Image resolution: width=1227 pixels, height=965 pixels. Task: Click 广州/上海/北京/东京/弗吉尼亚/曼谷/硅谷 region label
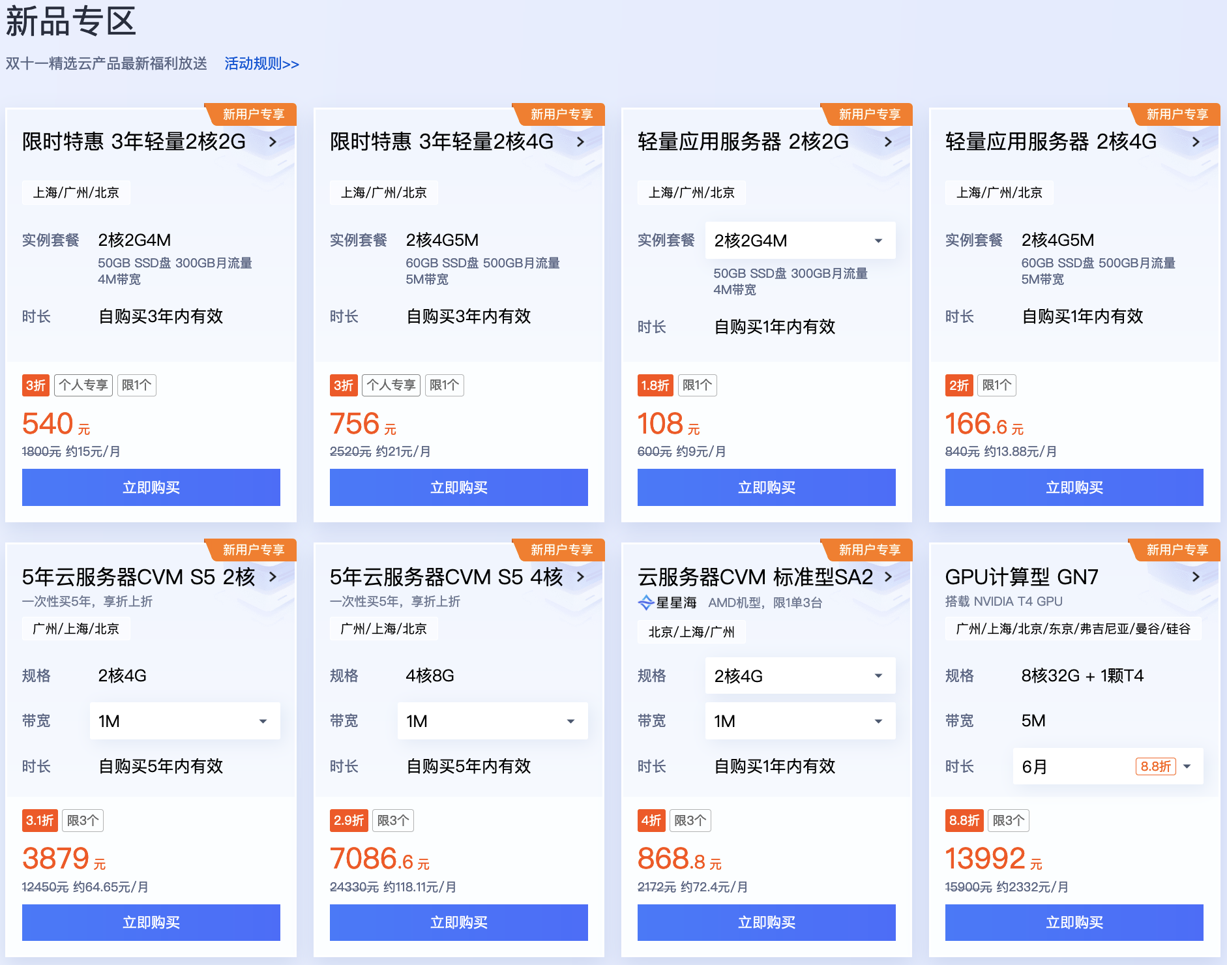(1073, 629)
